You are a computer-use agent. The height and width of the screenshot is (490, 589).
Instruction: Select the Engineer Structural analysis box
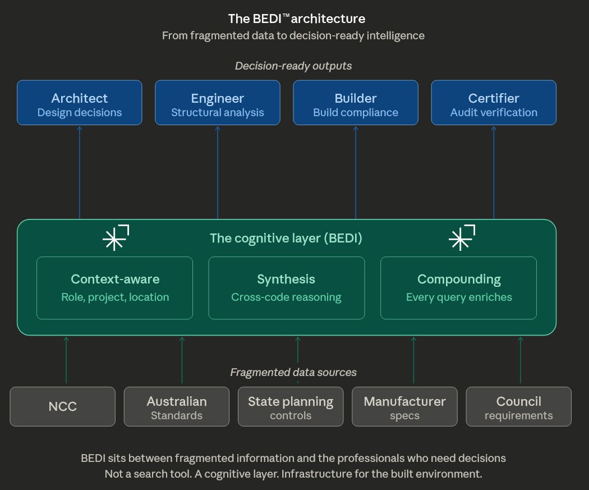(x=218, y=103)
